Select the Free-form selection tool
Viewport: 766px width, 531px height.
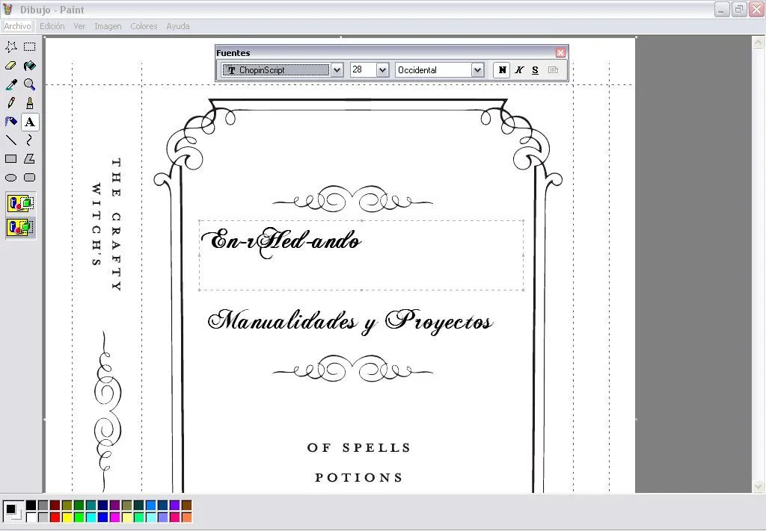(x=10, y=46)
